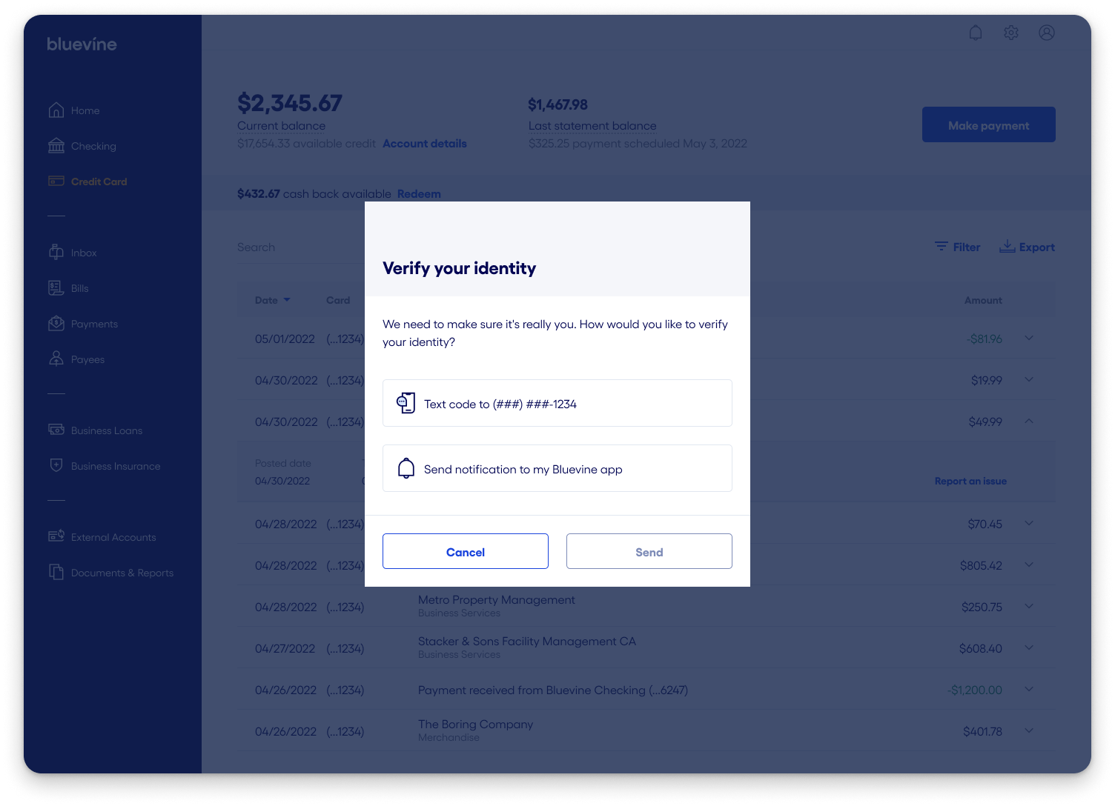Click the Business Insurance shield icon
The height and width of the screenshot is (806, 1115).
(x=56, y=465)
